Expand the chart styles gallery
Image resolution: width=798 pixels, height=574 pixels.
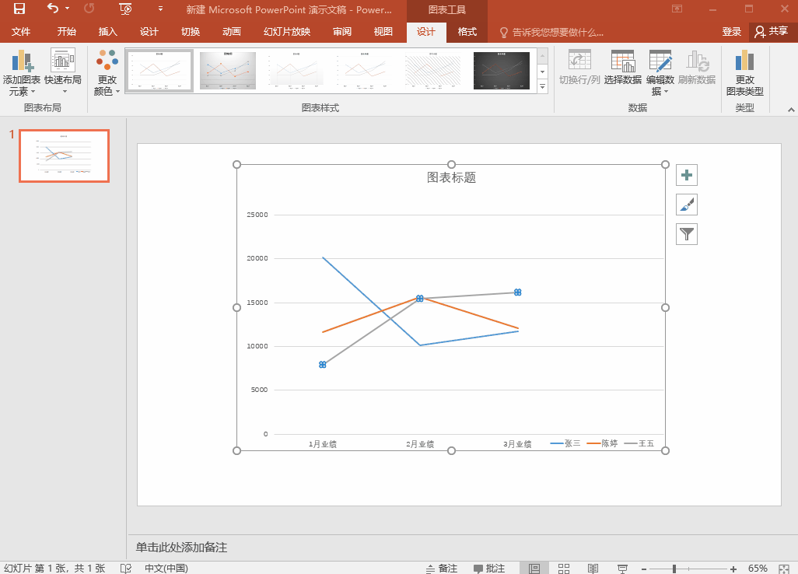coord(543,87)
